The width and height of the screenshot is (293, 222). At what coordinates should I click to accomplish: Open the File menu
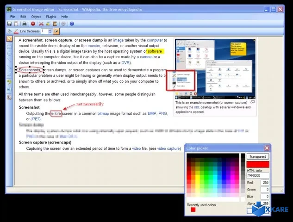pyautogui.click(x=12, y=17)
